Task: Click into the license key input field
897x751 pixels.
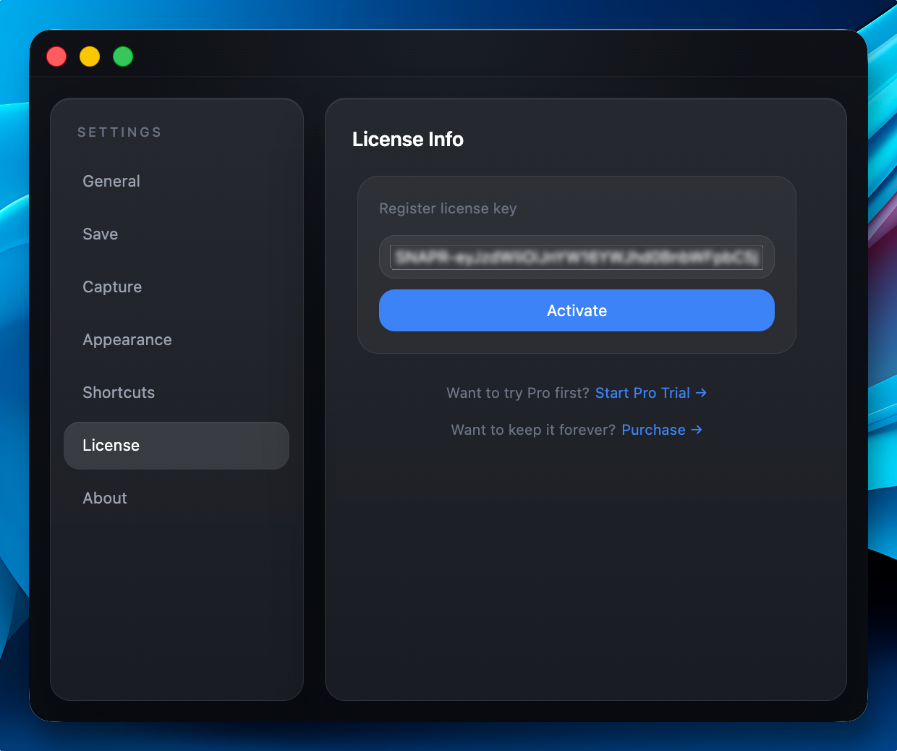Action: click(x=577, y=257)
